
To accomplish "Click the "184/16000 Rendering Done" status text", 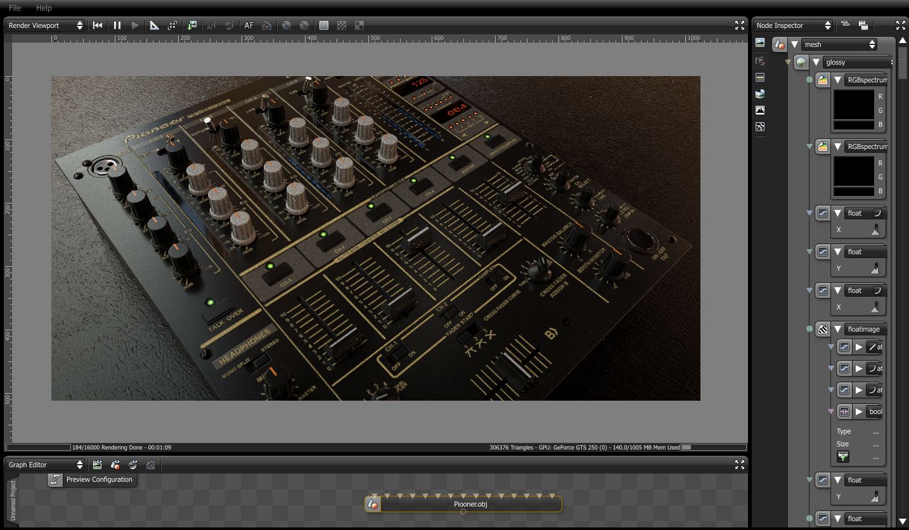I will [x=122, y=448].
